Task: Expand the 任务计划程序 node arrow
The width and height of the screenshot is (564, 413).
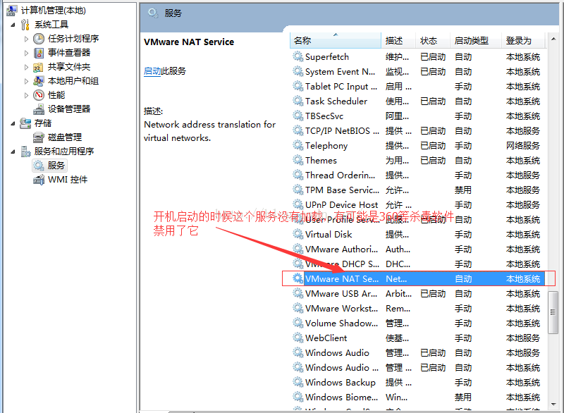Action: point(26,39)
